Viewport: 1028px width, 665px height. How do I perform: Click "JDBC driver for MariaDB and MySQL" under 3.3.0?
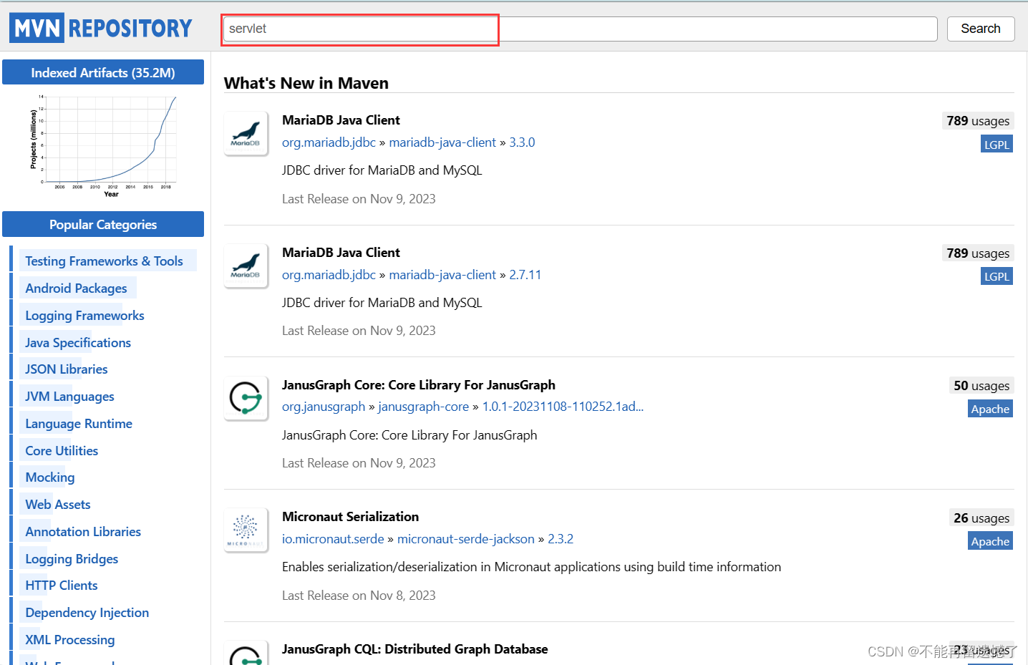[382, 170]
